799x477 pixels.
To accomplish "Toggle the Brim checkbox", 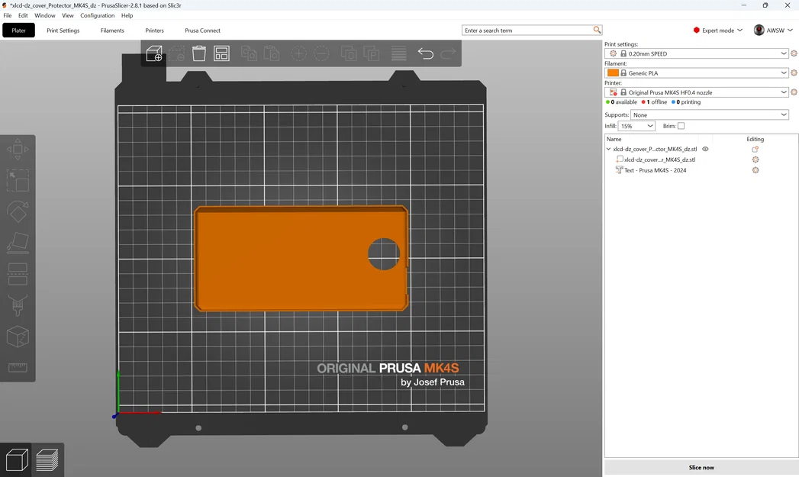I will (681, 126).
